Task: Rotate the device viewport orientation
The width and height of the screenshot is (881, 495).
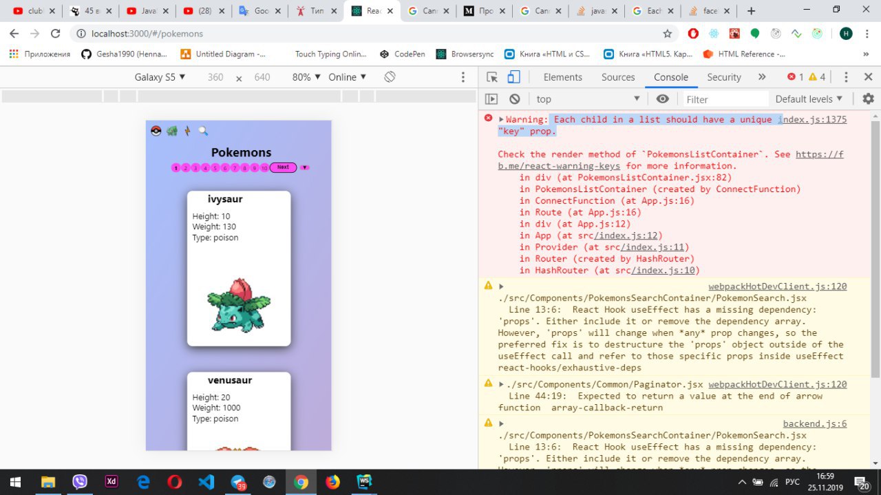Action: (390, 77)
